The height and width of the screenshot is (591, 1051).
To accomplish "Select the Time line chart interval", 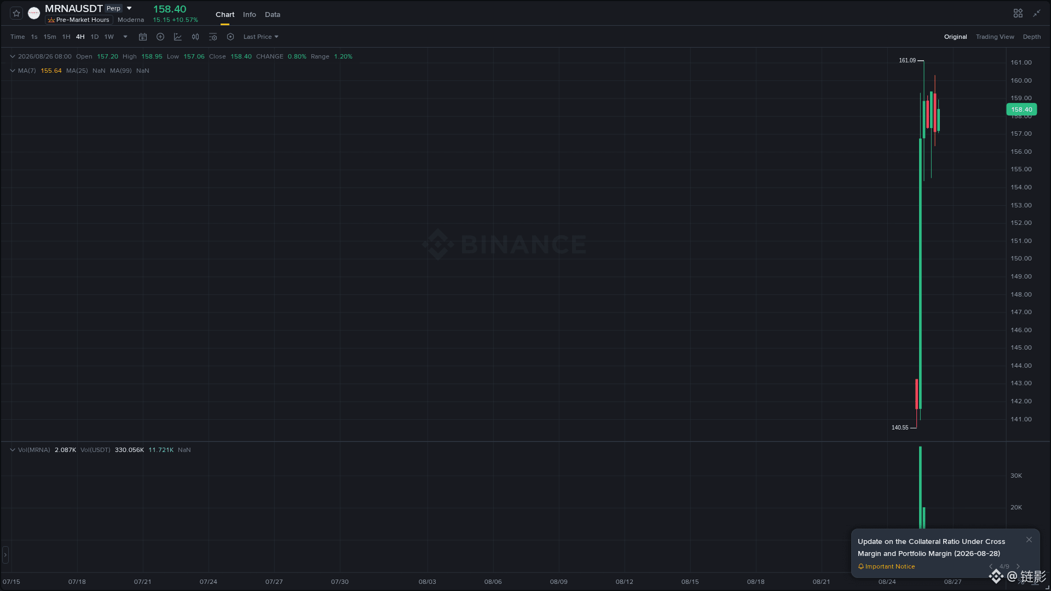I will (x=18, y=37).
